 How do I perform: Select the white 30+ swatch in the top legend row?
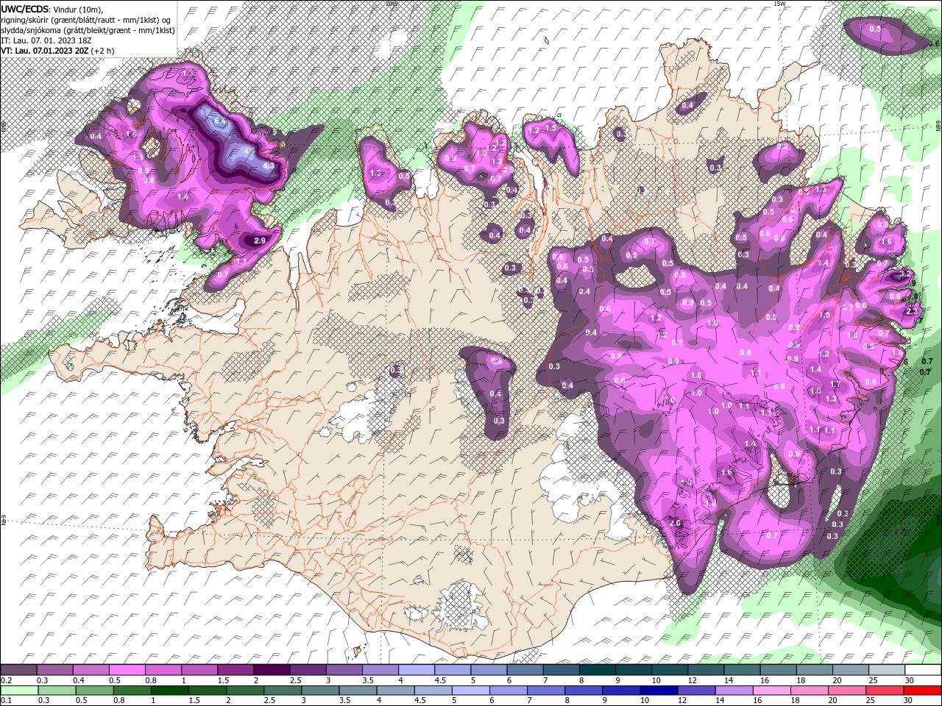point(923,670)
